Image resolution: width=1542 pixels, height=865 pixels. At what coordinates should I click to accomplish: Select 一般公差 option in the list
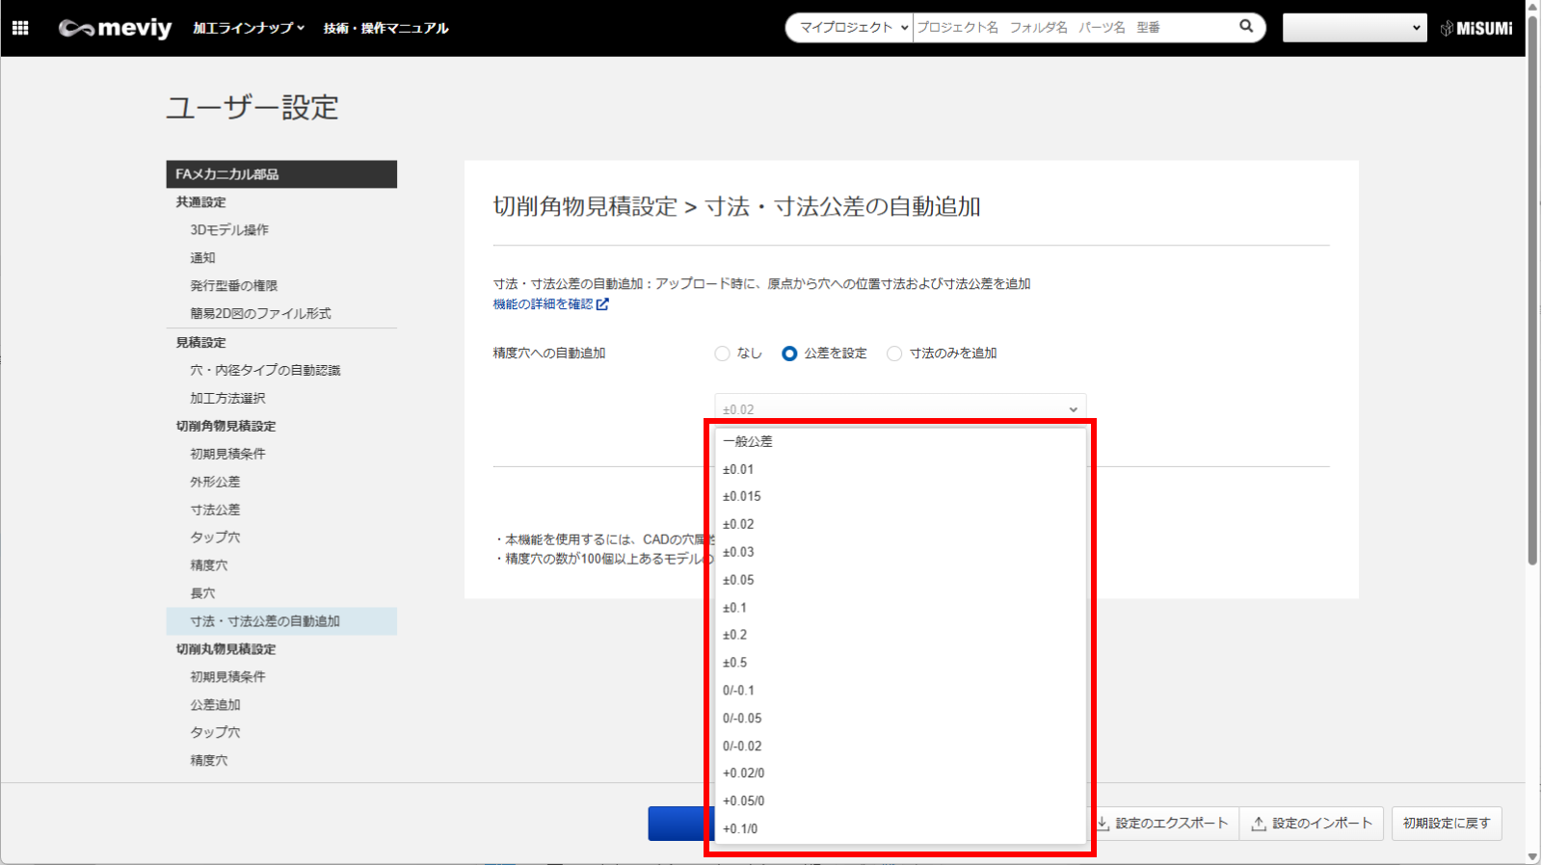coord(748,441)
